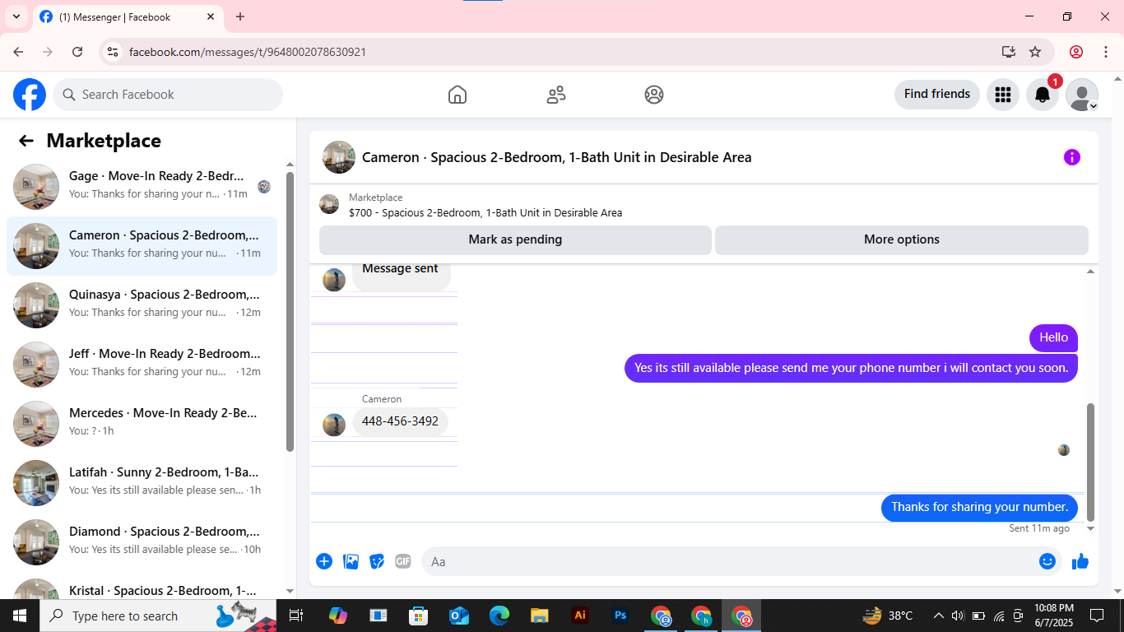Click the Mark as pending button

point(515,239)
